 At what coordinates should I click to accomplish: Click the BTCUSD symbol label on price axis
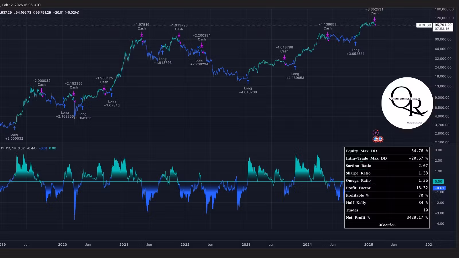(x=424, y=25)
